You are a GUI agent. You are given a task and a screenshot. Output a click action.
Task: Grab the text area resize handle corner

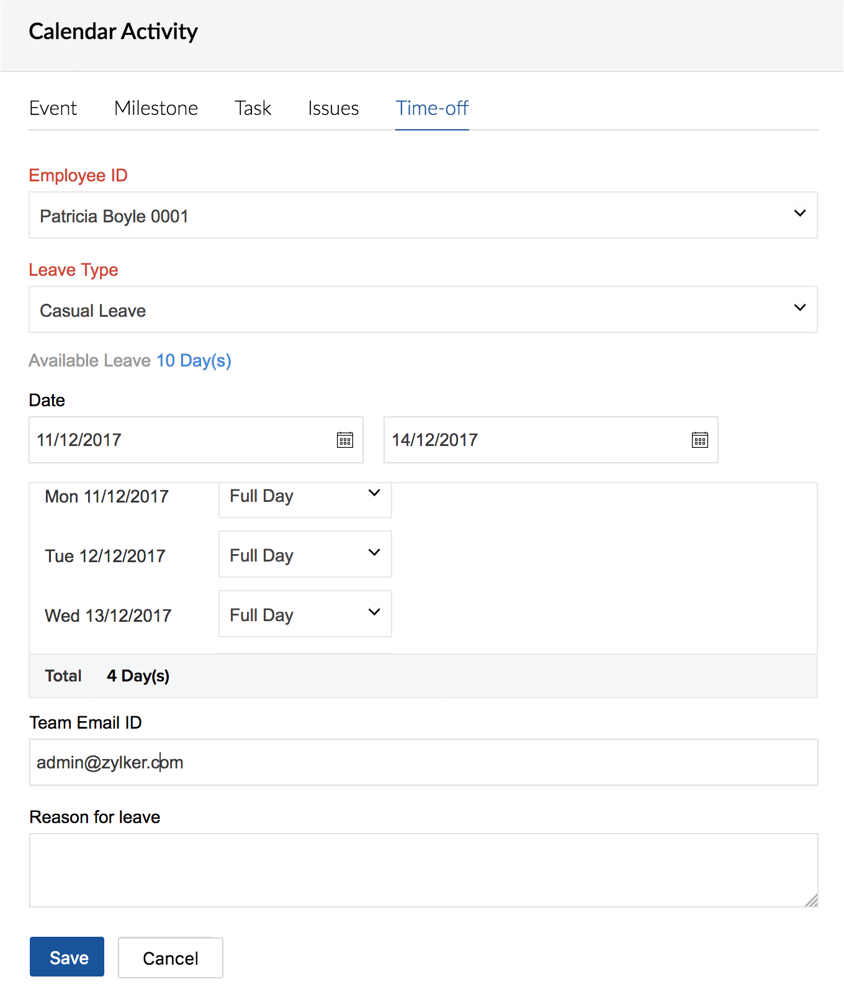point(811,900)
